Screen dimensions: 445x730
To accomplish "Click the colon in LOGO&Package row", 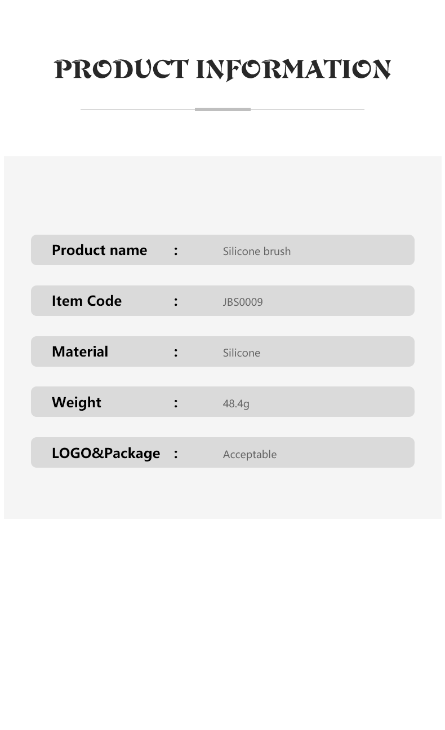I will [176, 454].
